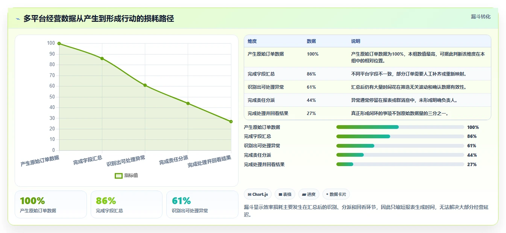Click the Chart.js tag chip

258,194
